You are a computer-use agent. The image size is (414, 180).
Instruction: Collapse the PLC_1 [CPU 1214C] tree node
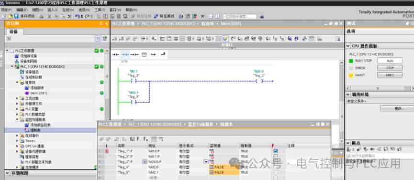pos(12,66)
